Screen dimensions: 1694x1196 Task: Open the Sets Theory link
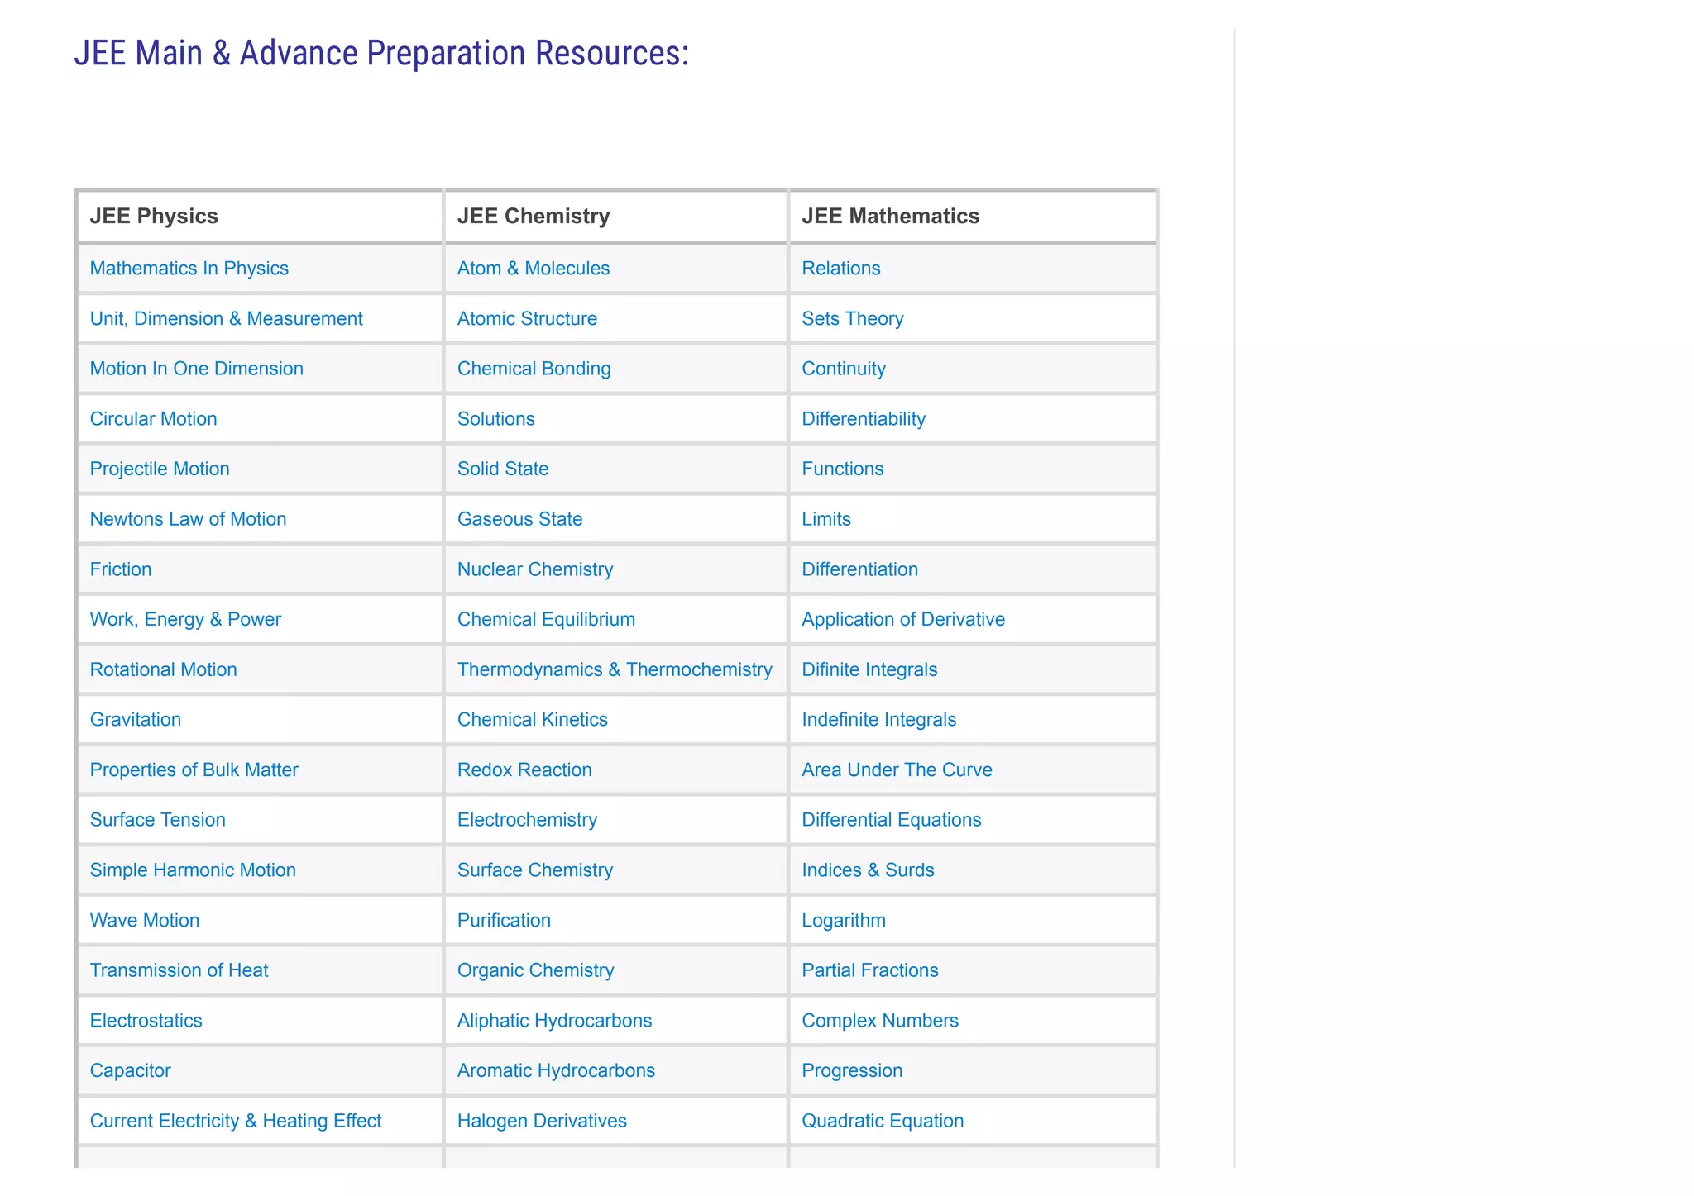(852, 319)
